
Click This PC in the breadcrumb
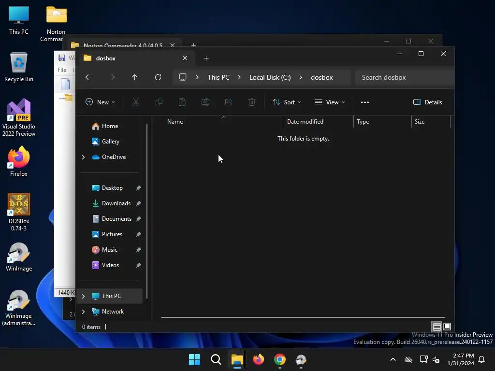pos(218,77)
